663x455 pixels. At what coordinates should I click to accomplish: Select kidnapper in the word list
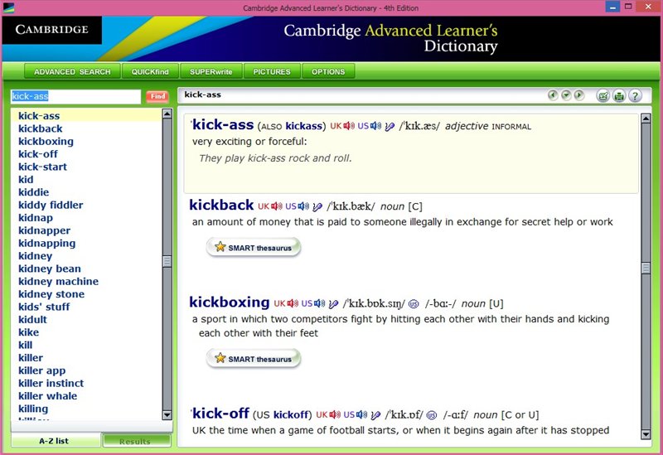coord(44,230)
